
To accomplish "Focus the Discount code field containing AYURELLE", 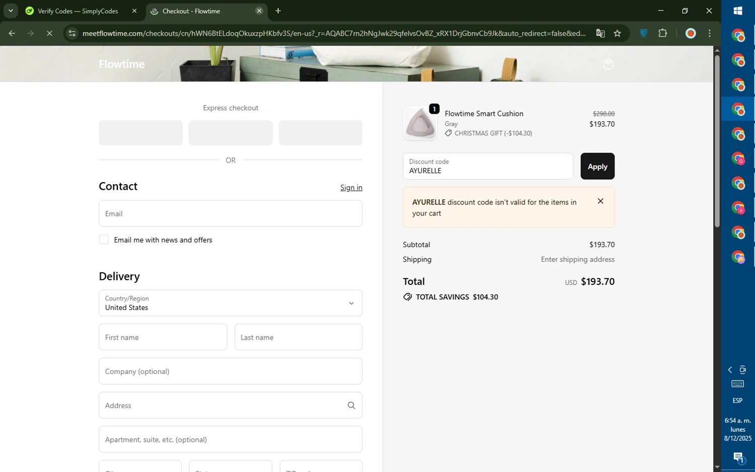I will point(488,166).
